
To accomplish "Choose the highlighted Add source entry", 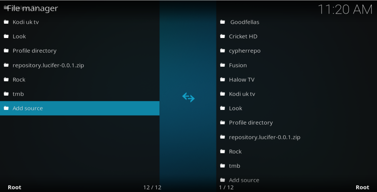I will coord(28,108).
